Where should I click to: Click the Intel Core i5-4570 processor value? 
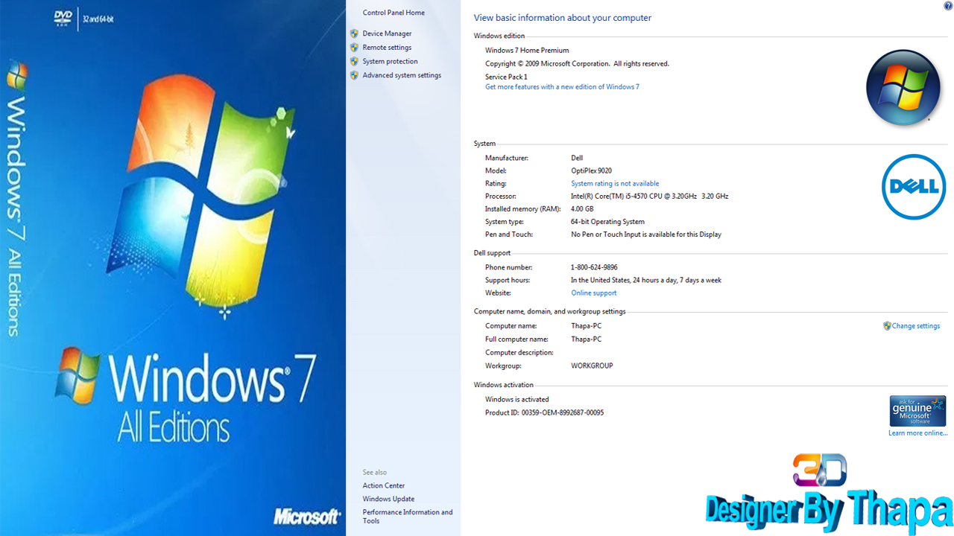[649, 197]
